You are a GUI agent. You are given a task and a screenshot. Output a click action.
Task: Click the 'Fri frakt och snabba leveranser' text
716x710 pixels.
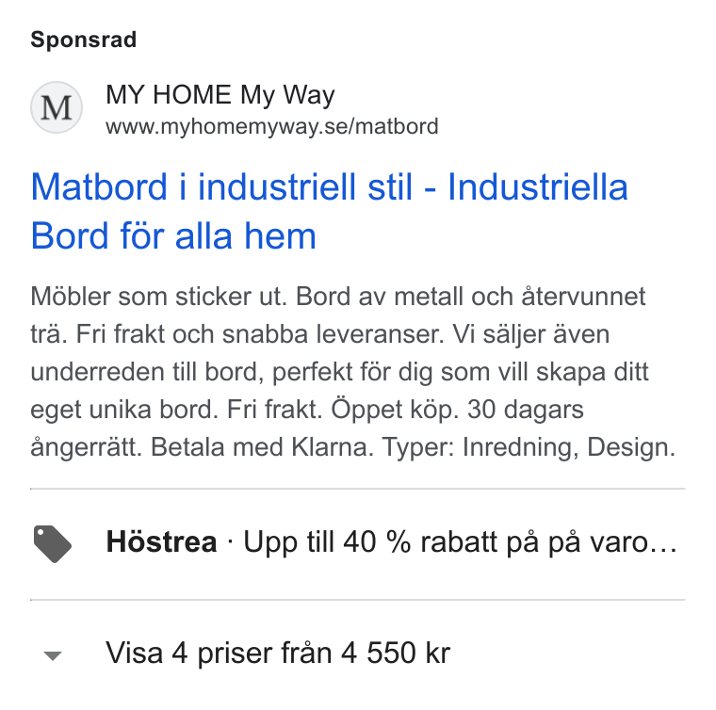pos(260,334)
